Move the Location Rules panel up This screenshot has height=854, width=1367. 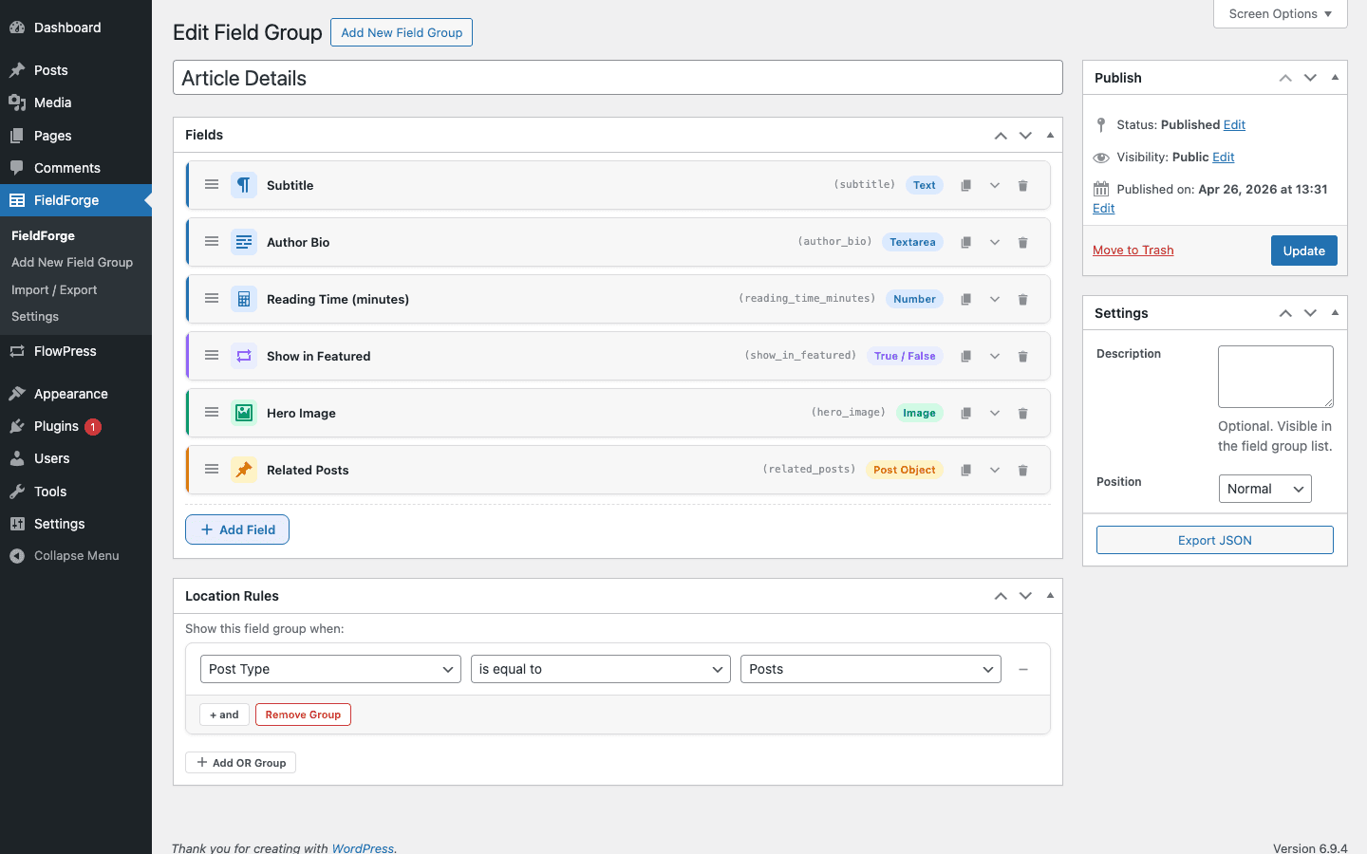pyautogui.click(x=1001, y=596)
